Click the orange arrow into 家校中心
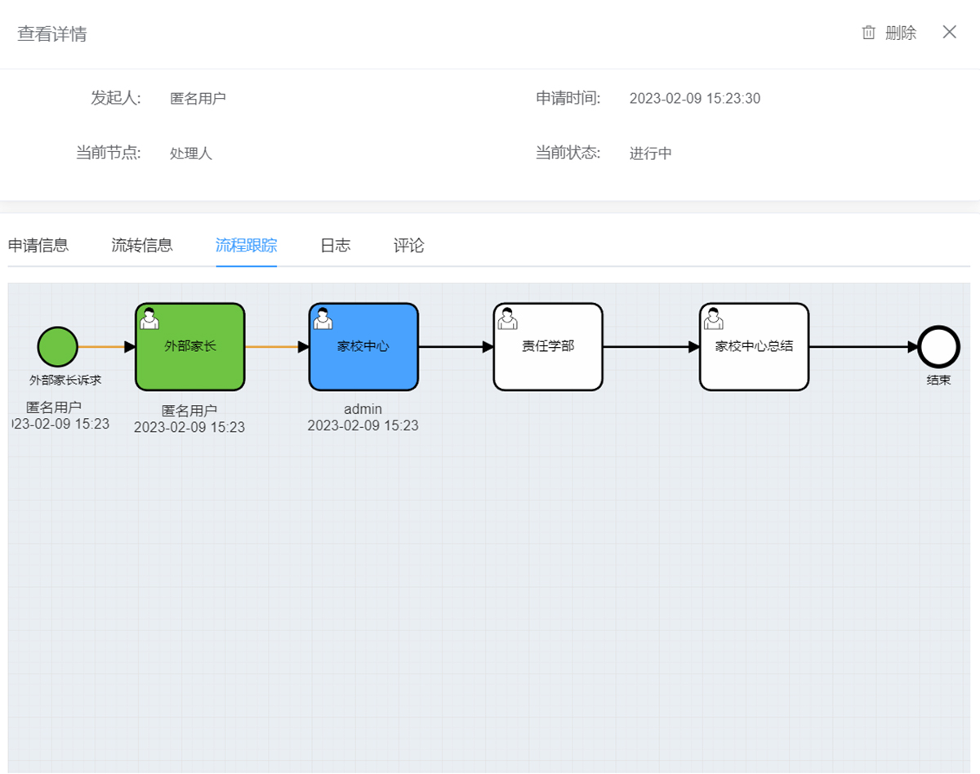 (277, 347)
